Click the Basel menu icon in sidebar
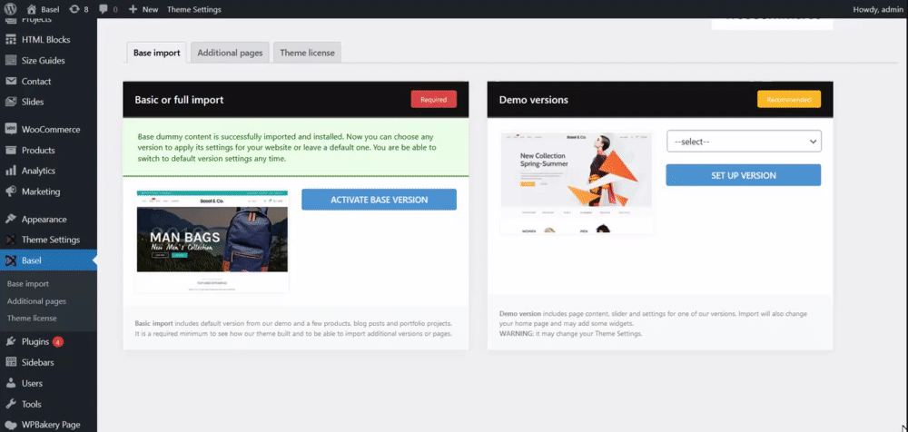The height and width of the screenshot is (432, 908). point(11,260)
